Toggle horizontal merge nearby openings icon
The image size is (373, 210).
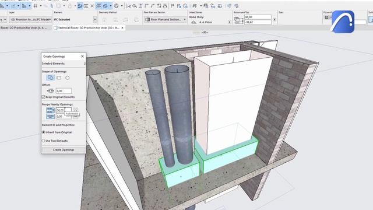(x=51, y=110)
